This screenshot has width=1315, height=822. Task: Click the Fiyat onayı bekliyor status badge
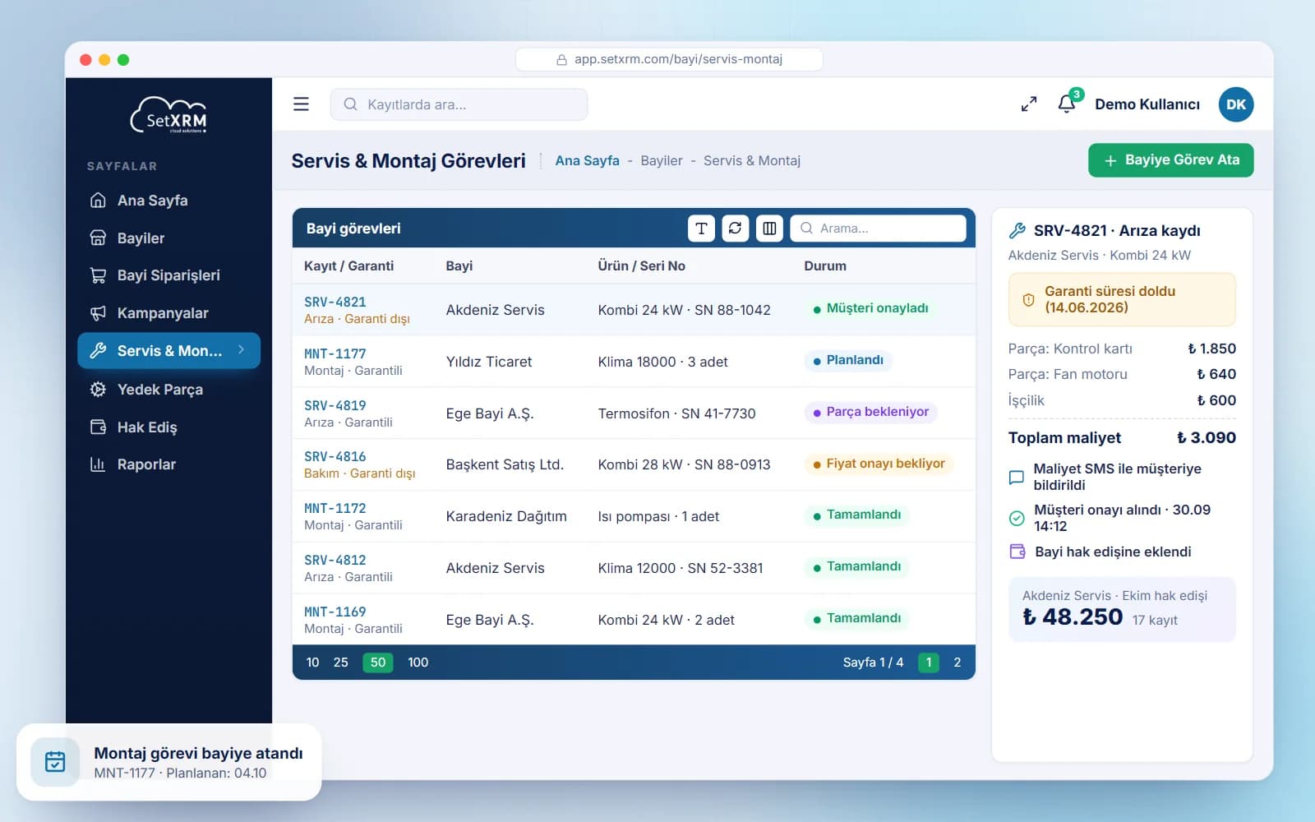[879, 464]
